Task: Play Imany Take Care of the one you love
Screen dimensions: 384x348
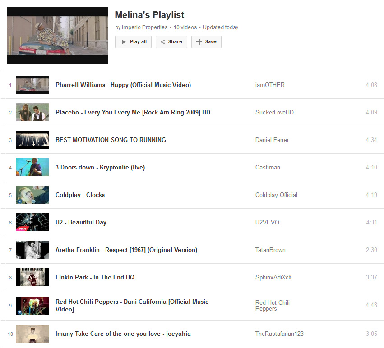Action: pos(123,334)
